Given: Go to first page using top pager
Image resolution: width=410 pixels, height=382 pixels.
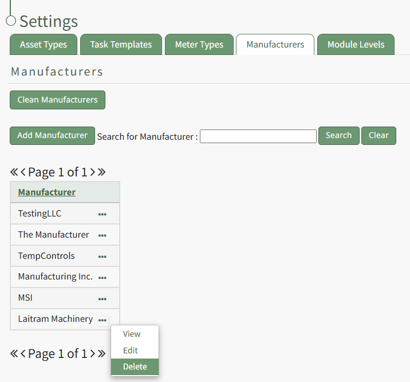Looking at the screenshot, I should [x=14, y=172].
